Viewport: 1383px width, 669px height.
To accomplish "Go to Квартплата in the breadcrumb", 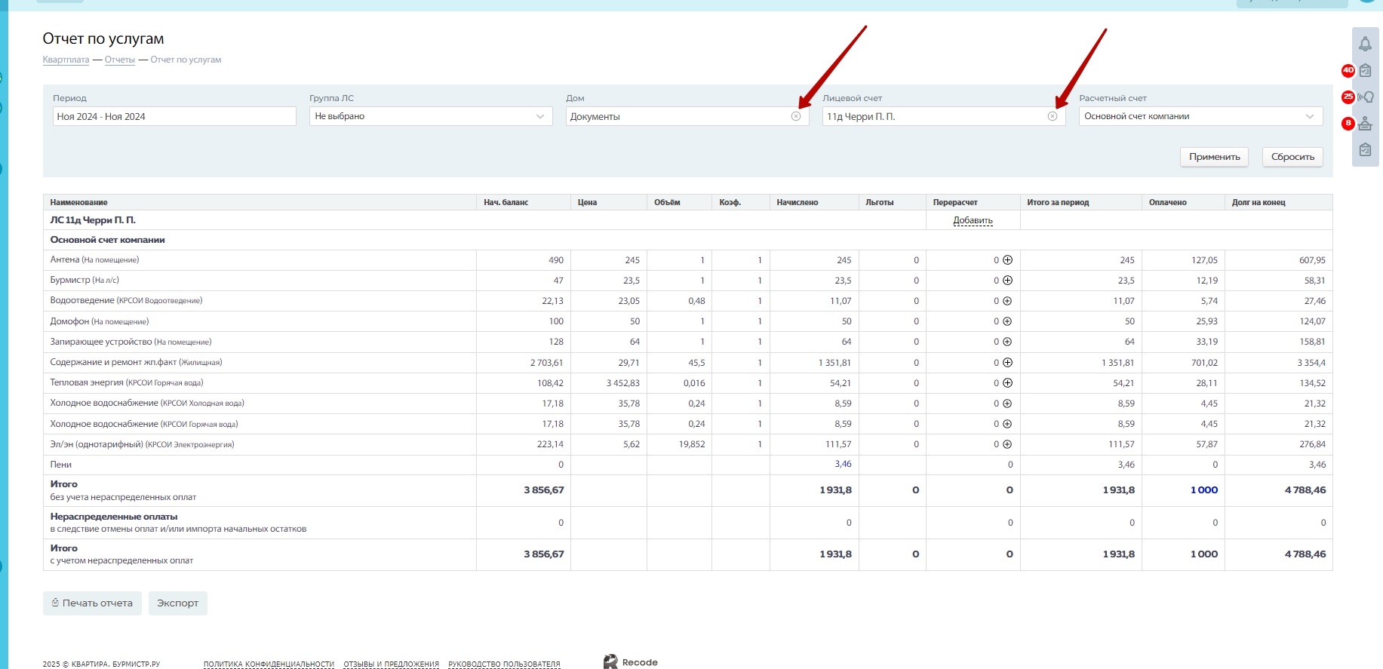I will [66, 60].
